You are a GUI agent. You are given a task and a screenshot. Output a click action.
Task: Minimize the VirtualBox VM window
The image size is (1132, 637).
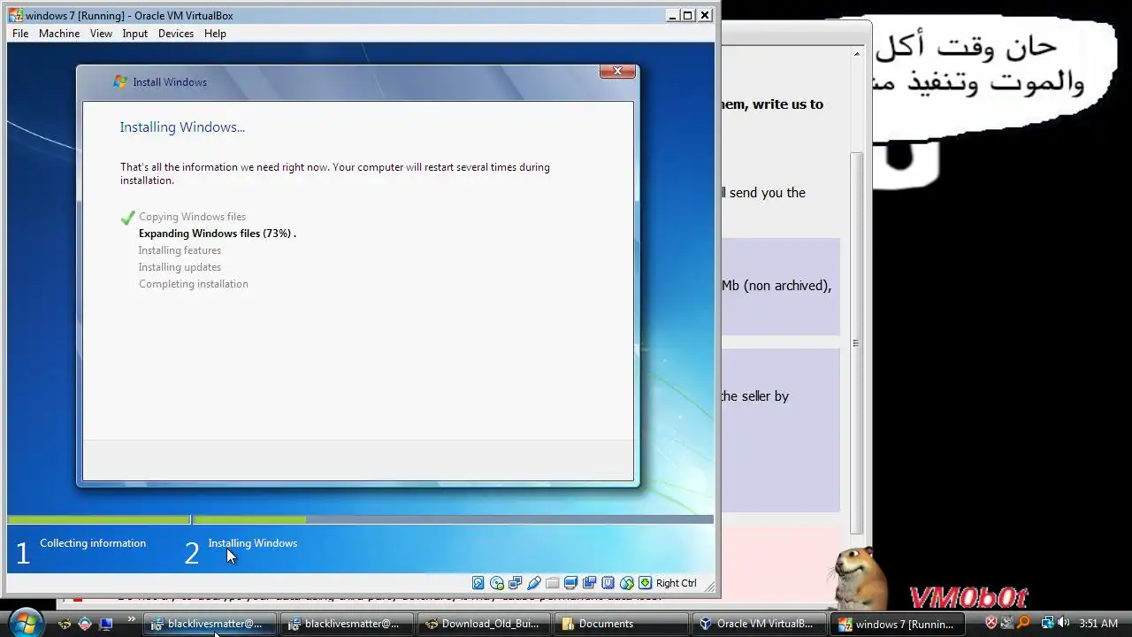(672, 15)
